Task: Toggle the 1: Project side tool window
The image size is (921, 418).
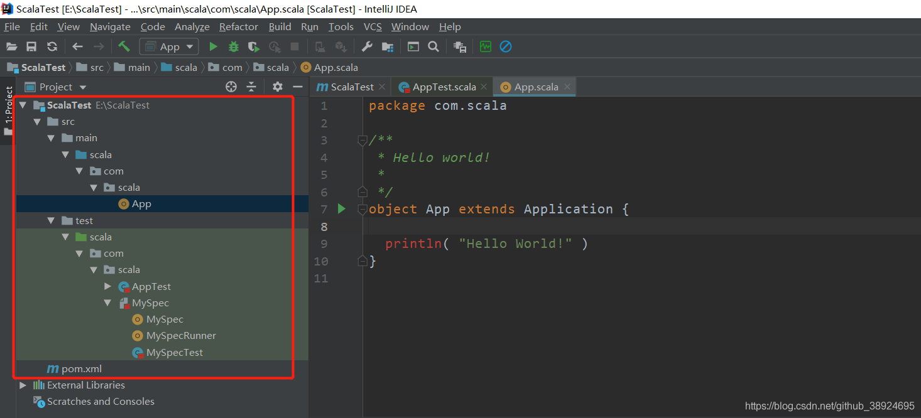Action: (x=9, y=104)
